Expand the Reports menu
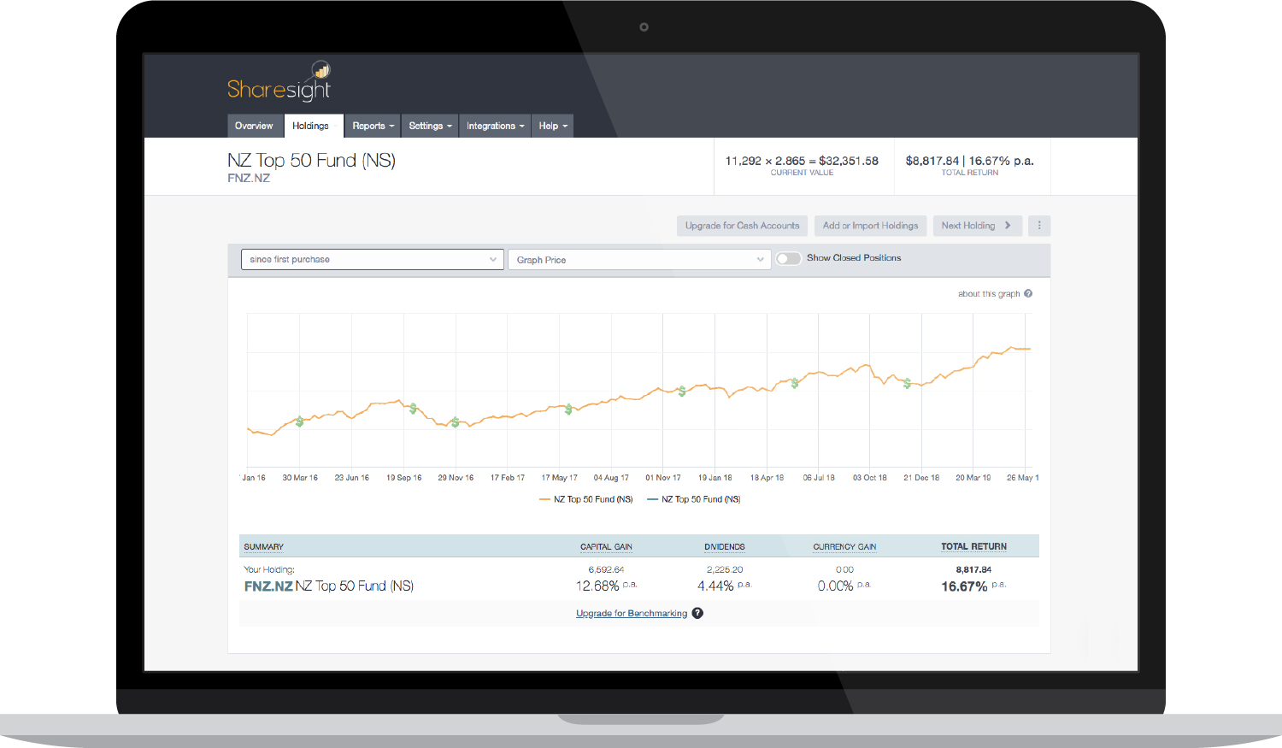The height and width of the screenshot is (748, 1282). pyautogui.click(x=373, y=126)
